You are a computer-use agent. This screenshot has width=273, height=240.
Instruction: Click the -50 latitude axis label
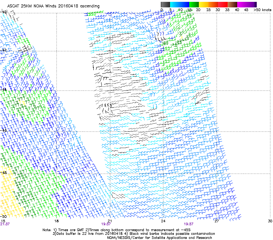[x=3, y=216]
